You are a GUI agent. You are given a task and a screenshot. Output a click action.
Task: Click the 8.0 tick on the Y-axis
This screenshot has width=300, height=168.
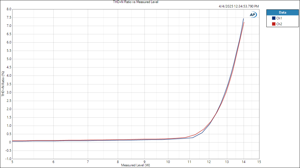[9, 9]
